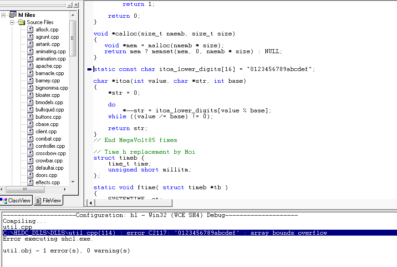397x267 pixels.
Task: Click the doors.cpp file icon
Action: (31, 175)
